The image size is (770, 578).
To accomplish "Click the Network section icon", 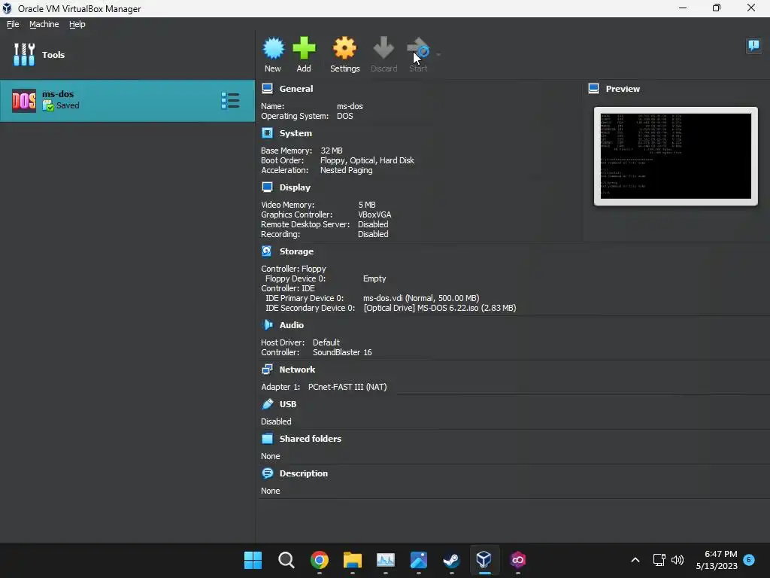I will 267,369.
